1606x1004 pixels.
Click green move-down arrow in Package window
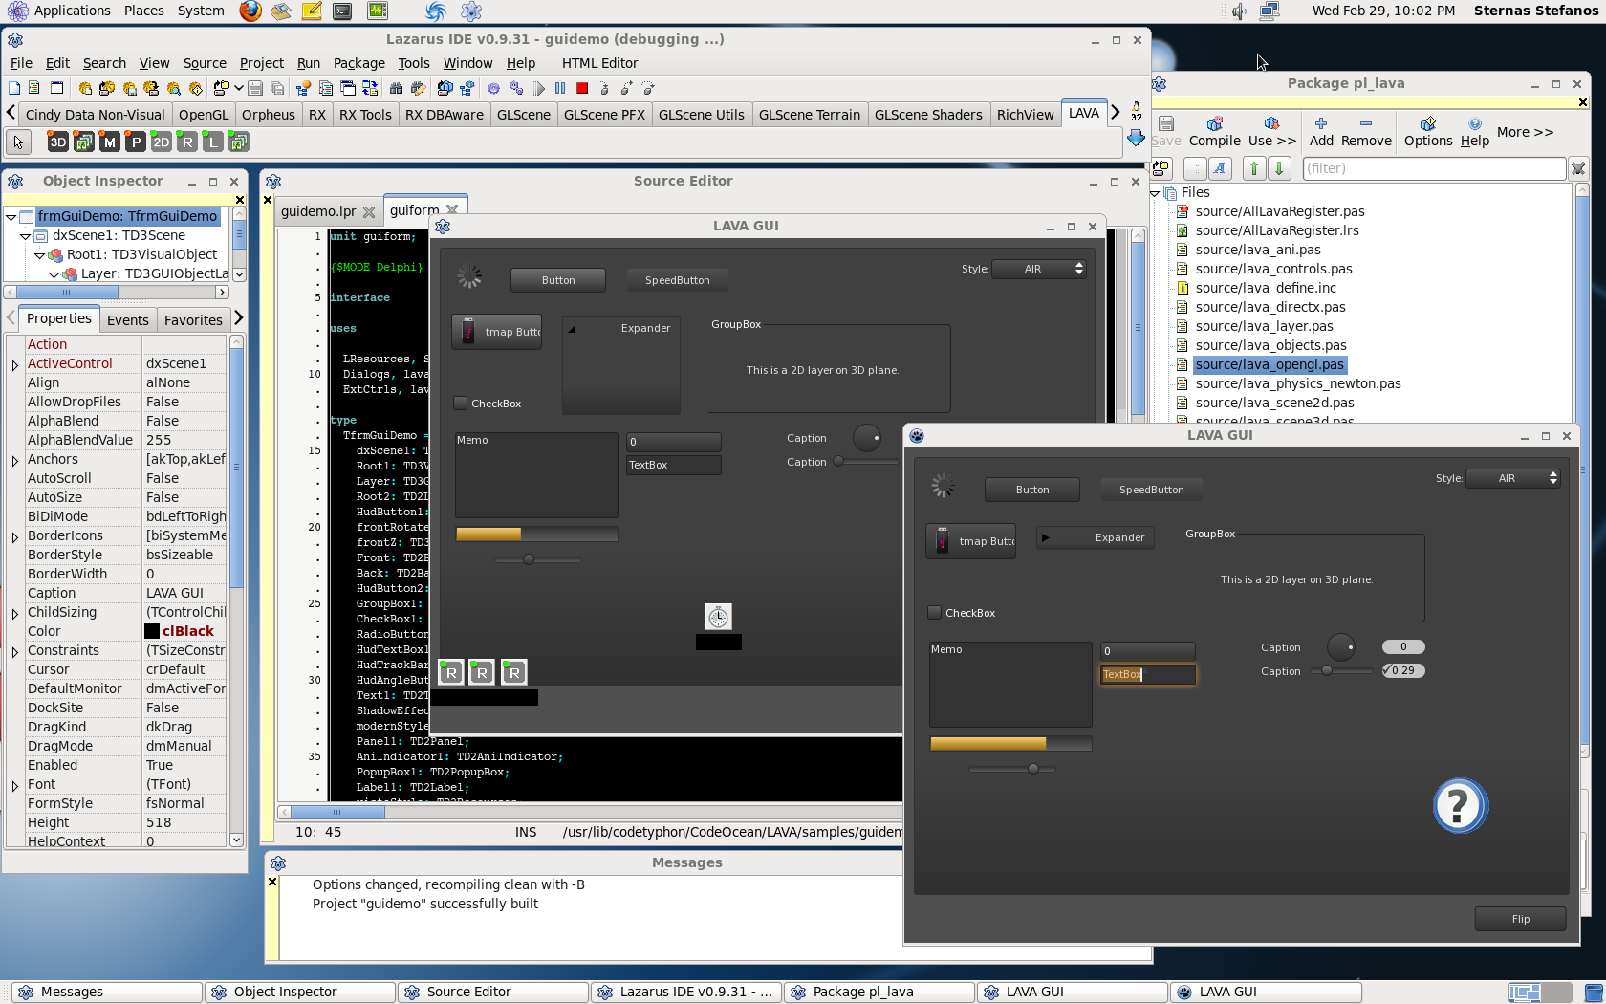(1279, 168)
